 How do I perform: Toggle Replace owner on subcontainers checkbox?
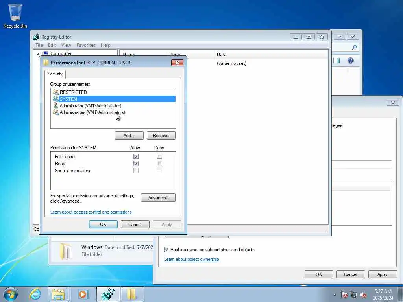point(166,249)
